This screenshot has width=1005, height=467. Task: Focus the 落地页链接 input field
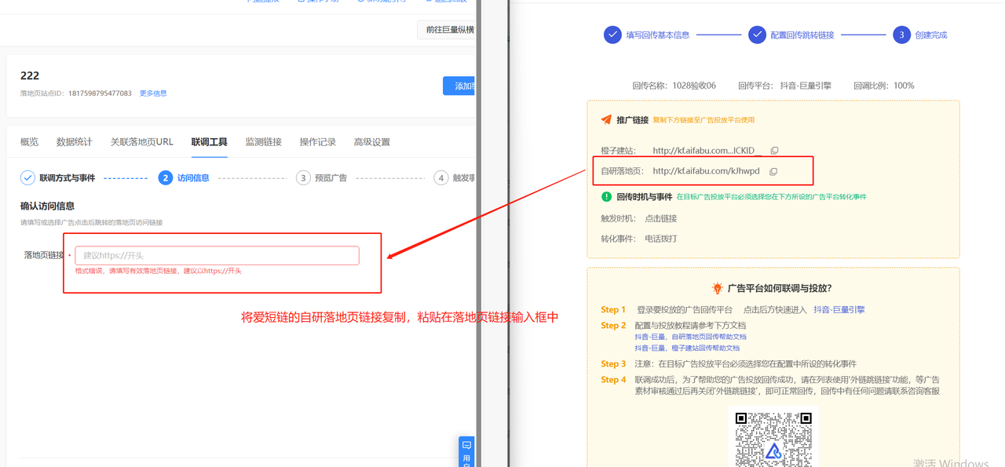tap(217, 255)
